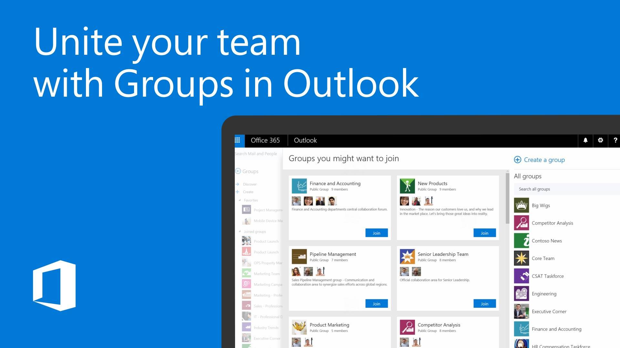620x348 pixels.
Task: Click Create a group link
Action: pyautogui.click(x=541, y=159)
